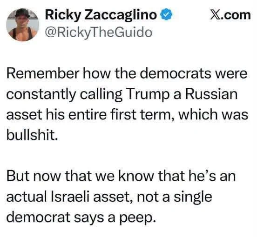
Task: Click the blue verified checkmark badge
Action: (166, 15)
